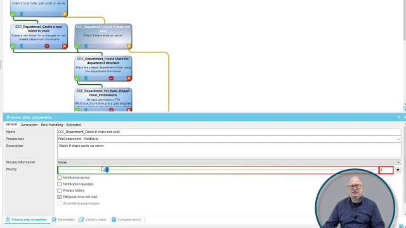
Task: Click into the Description text area
Action: coord(229,150)
